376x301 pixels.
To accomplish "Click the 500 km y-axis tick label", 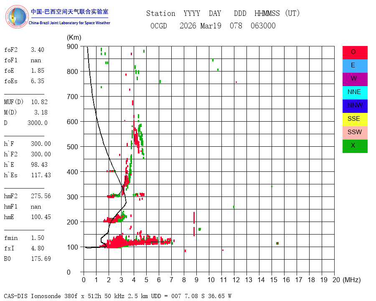I will point(72,147).
